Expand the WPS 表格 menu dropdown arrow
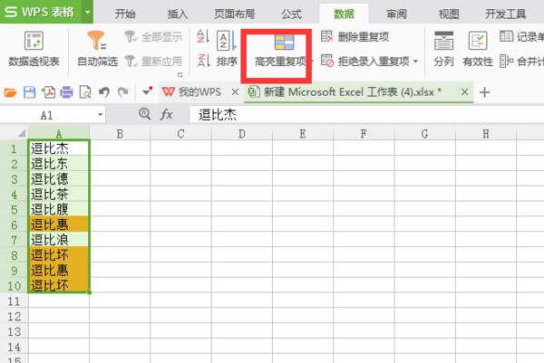Screen dimensions: 544x363 87,12
